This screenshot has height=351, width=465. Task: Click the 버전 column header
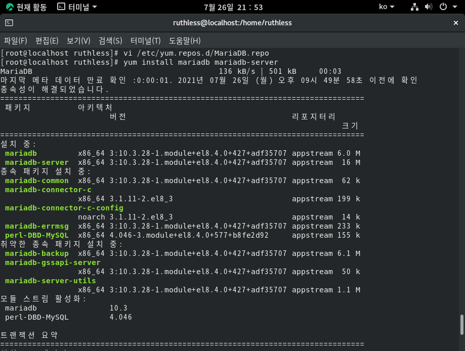click(118, 116)
